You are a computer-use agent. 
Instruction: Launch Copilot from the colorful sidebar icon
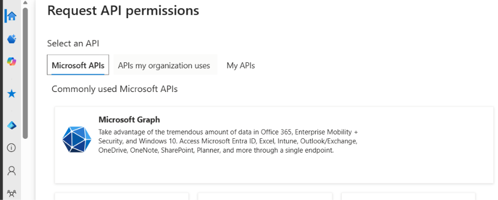(12, 62)
